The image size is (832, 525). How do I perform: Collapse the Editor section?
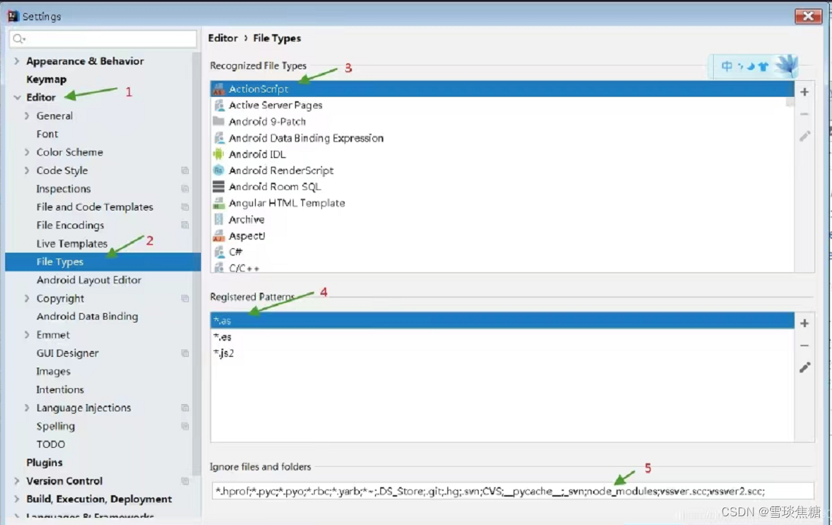pos(17,98)
